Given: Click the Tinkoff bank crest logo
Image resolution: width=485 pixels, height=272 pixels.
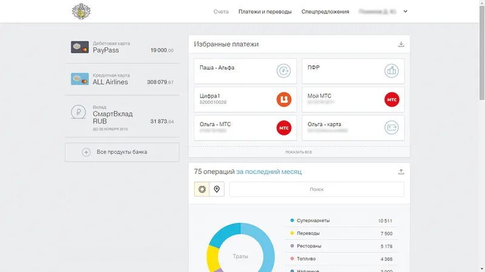Looking at the screenshot, I should (81, 12).
